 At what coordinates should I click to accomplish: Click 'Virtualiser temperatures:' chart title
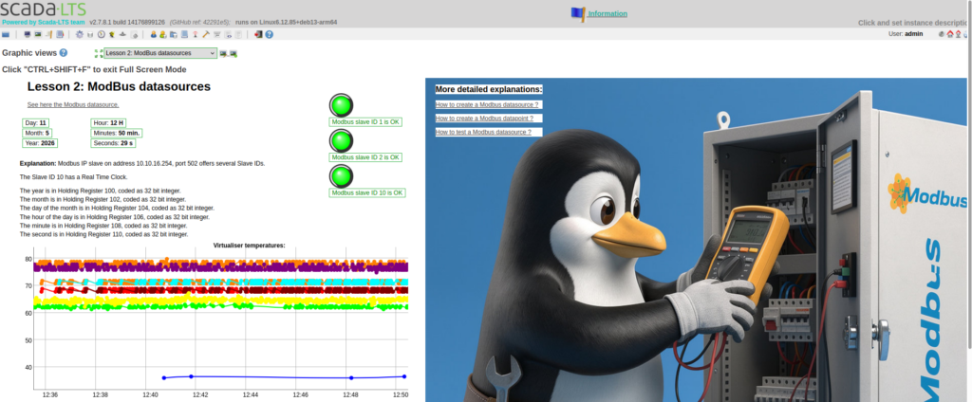[250, 246]
